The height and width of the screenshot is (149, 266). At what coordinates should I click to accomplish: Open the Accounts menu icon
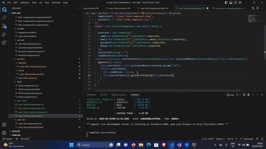(4, 125)
